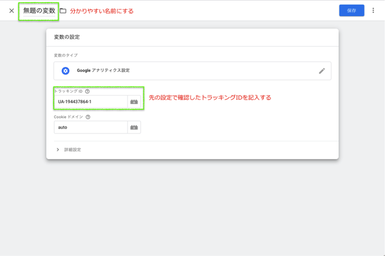This screenshot has height=256, width=385.
Task: Close the variable editor with X
Action: click(x=11, y=11)
